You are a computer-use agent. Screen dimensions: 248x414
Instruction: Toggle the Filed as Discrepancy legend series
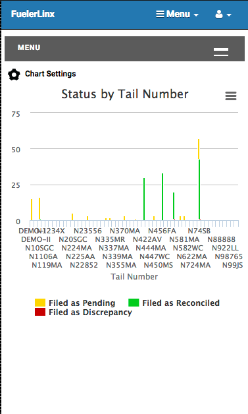[x=84, y=312]
